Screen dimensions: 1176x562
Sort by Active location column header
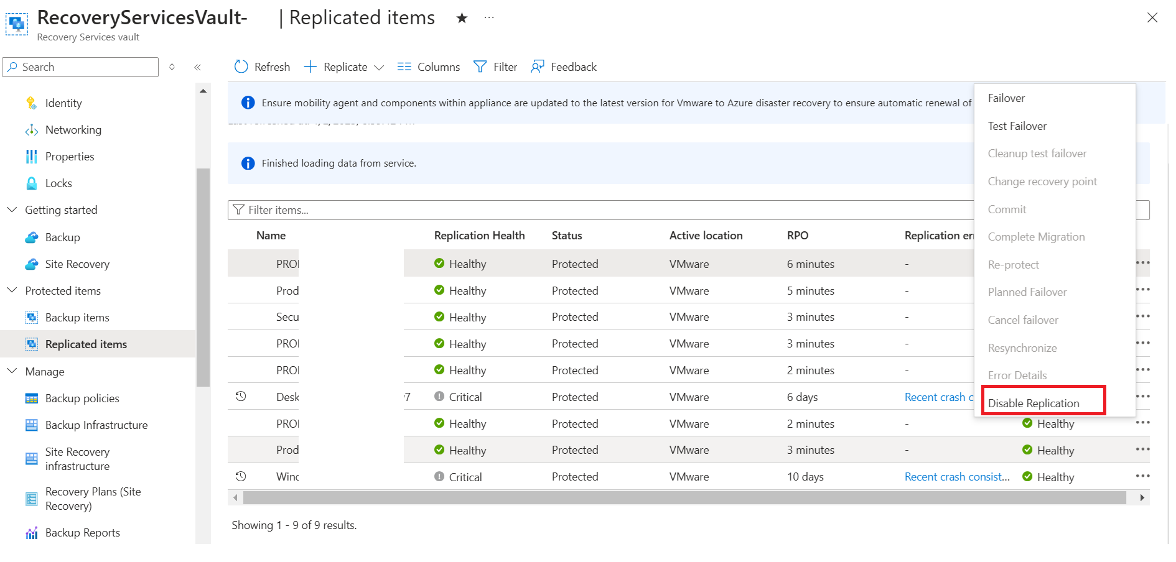point(706,236)
